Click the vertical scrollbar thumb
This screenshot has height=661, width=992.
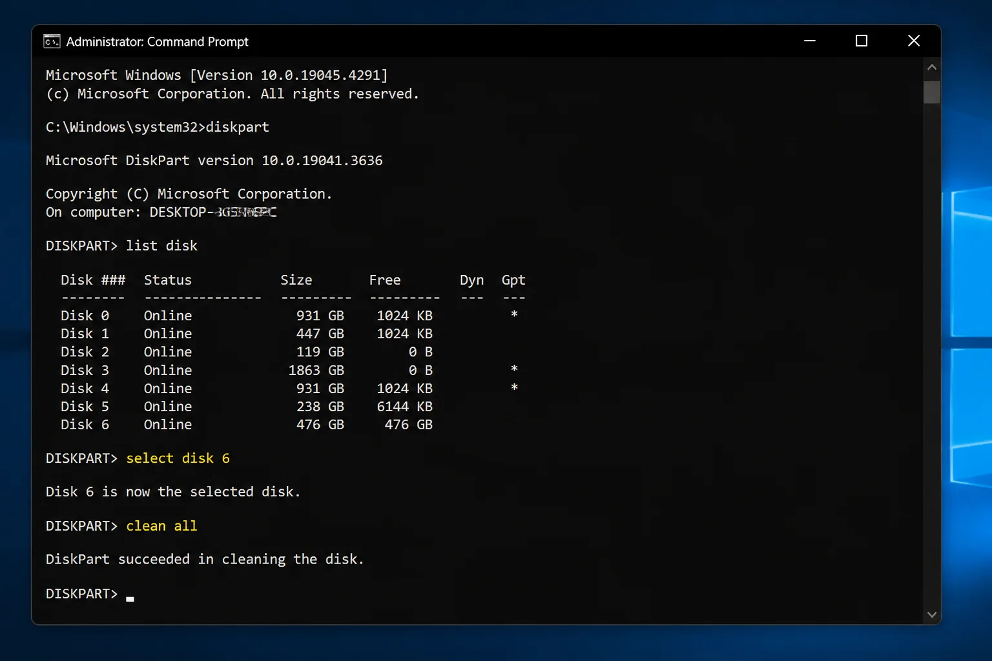point(931,92)
